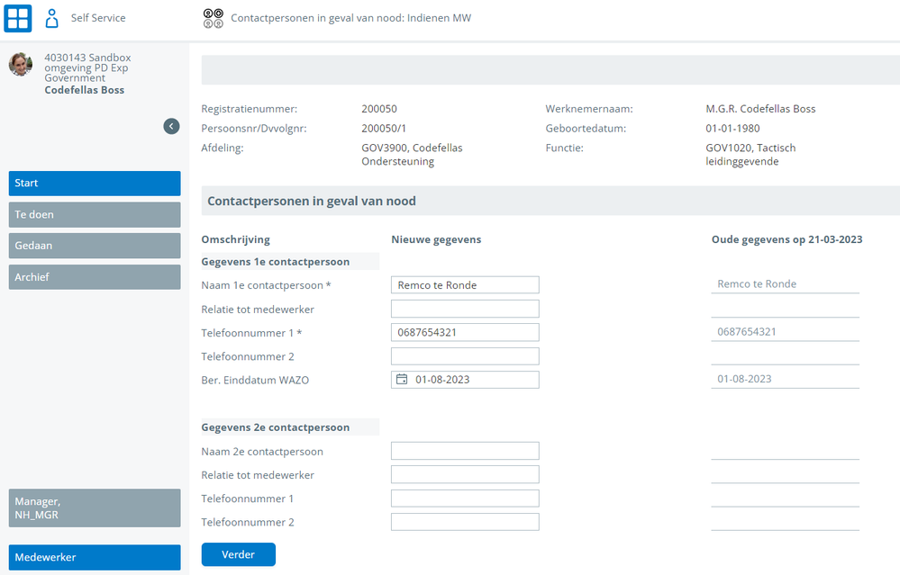The height and width of the screenshot is (575, 900).
Task: Click the user profile photo
Action: coord(21,64)
